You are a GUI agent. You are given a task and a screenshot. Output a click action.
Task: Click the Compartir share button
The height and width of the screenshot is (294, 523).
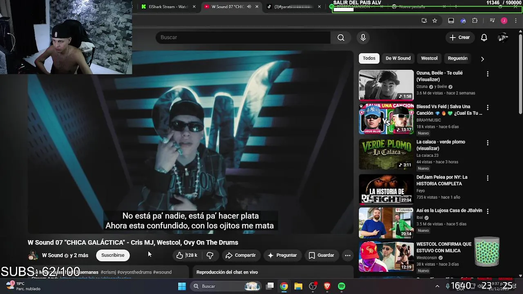241,255
